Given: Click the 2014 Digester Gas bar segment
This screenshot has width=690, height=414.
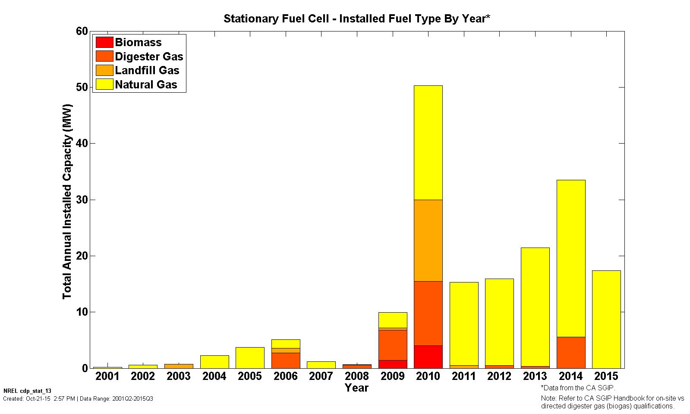Looking at the screenshot, I should tap(571, 352).
